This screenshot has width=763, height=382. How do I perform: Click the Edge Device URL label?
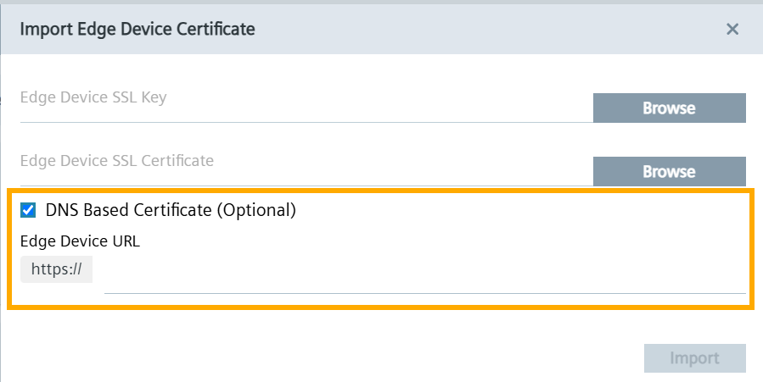(x=80, y=241)
